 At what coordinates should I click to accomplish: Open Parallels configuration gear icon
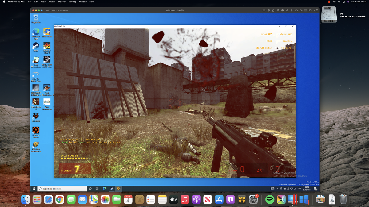coord(317,10)
